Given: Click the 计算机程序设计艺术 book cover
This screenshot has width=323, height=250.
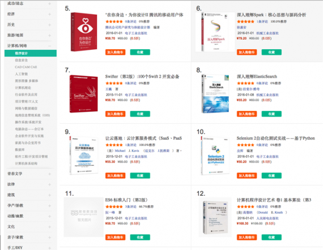Looking at the screenshot, I should 215,218.
